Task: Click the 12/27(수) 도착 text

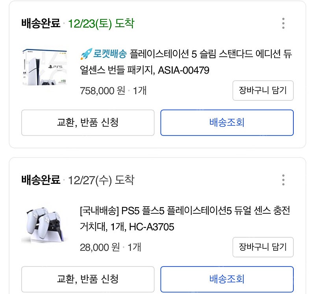Action: coord(101,180)
